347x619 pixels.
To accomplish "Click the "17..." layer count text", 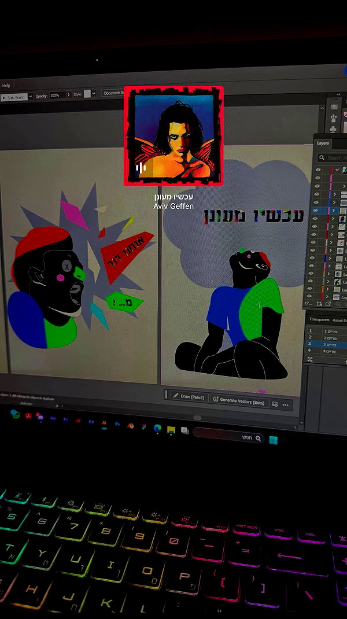I will [309, 304].
